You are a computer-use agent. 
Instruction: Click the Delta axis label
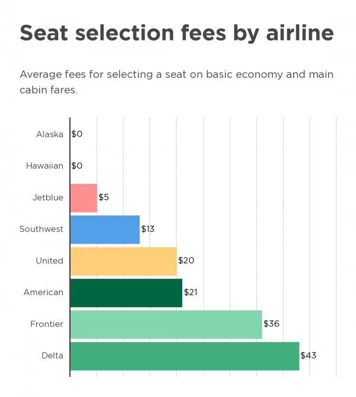click(x=52, y=356)
